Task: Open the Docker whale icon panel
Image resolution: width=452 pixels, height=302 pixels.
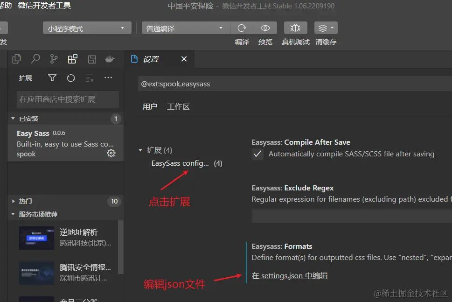Action: point(110,59)
